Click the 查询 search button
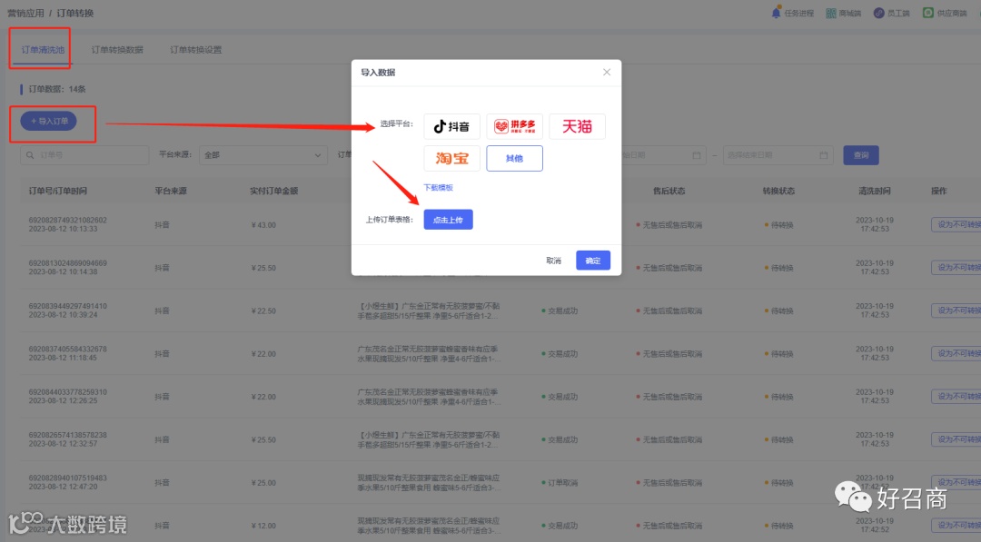 tap(861, 155)
